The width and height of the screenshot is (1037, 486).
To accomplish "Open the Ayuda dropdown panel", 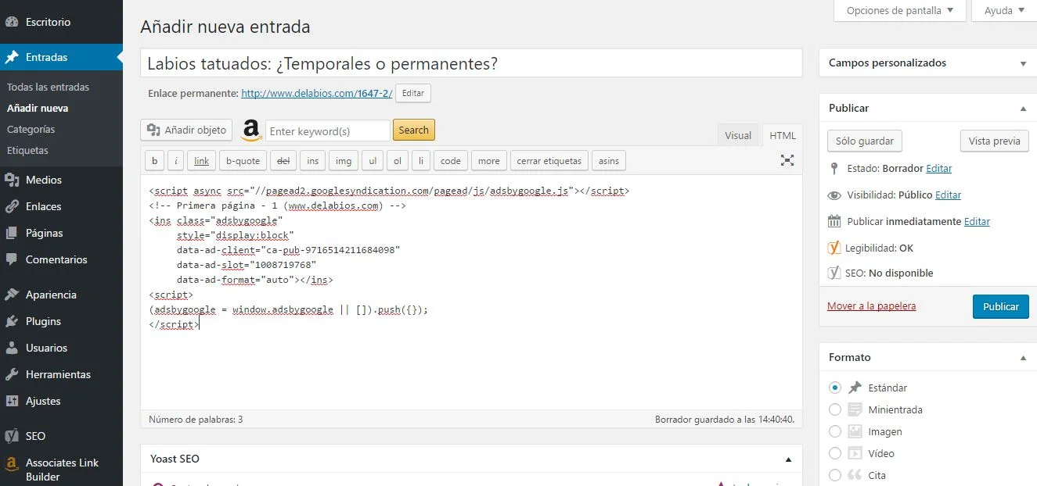I will [x=1003, y=11].
